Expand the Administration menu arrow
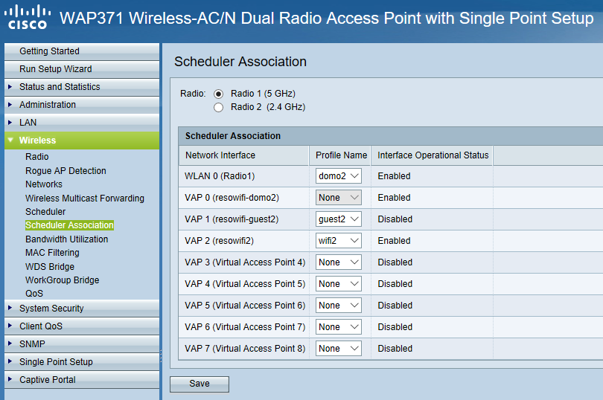This screenshot has height=400, width=603. coord(10,105)
